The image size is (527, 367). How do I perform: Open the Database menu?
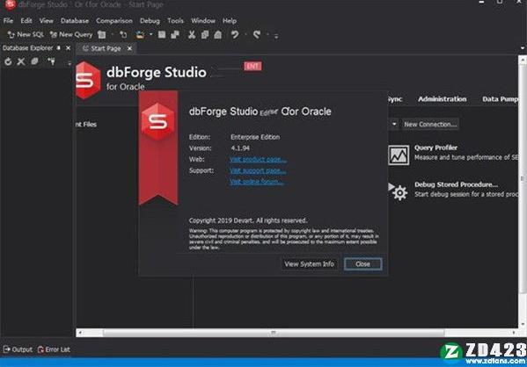[75, 21]
